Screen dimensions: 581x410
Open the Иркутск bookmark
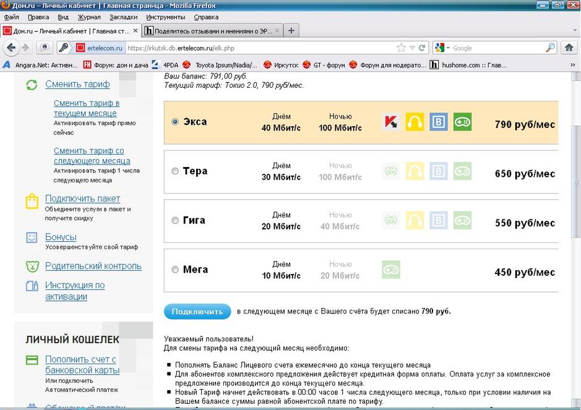coord(281,65)
